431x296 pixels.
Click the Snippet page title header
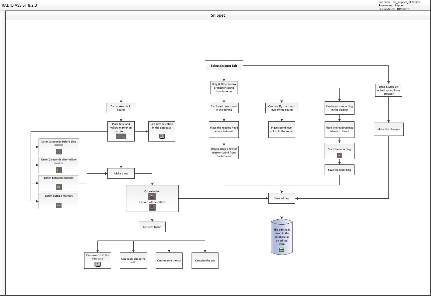tap(218, 15)
